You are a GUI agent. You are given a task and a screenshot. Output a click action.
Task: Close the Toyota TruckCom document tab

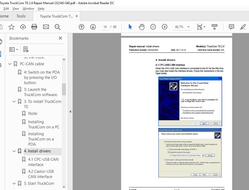77,16
